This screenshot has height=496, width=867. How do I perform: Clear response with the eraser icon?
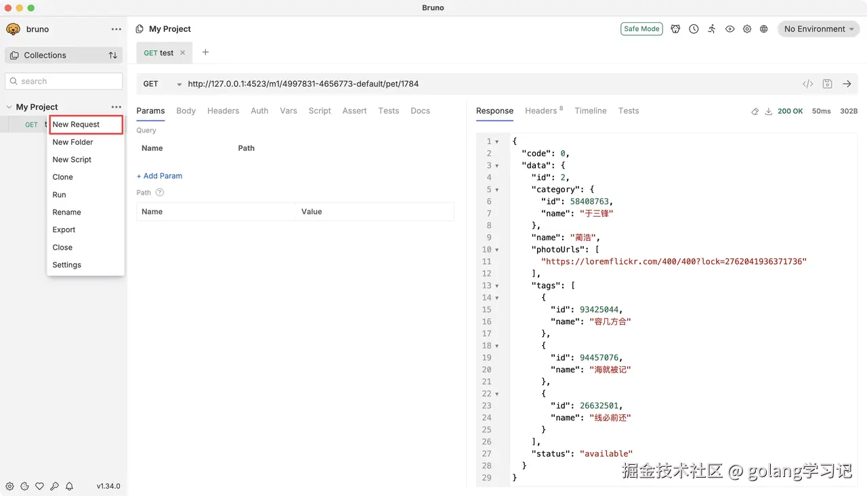755,112
